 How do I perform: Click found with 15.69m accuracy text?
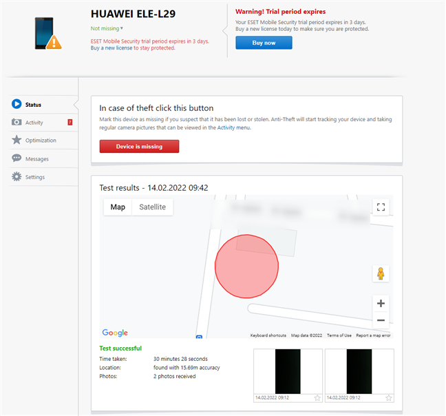[187, 368]
